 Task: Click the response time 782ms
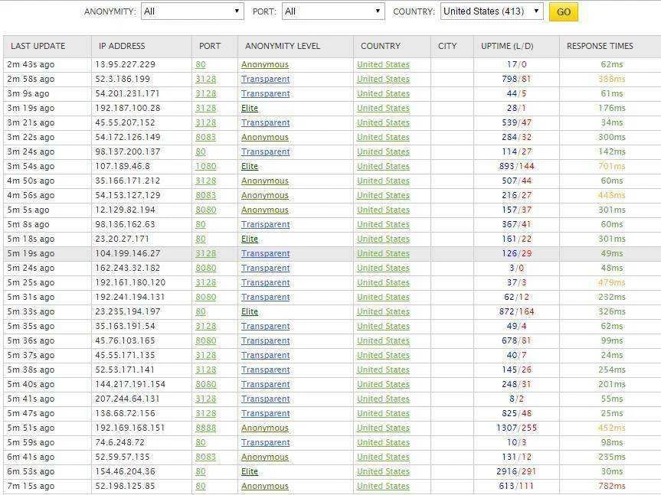point(612,486)
